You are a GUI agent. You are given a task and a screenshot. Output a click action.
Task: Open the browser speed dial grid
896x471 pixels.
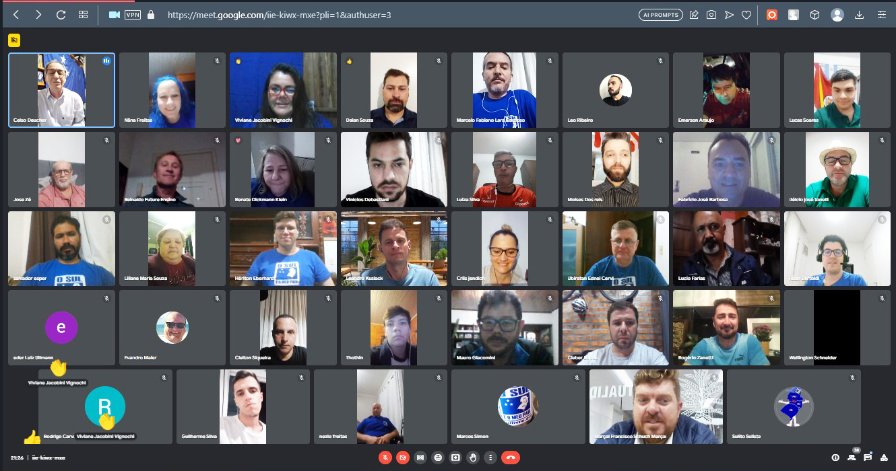click(83, 15)
